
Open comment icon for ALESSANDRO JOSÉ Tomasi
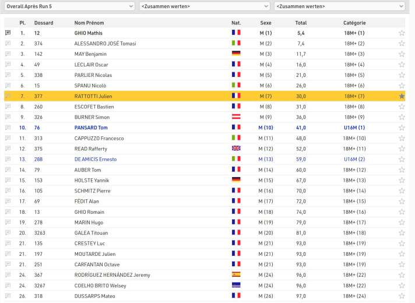[8, 43]
